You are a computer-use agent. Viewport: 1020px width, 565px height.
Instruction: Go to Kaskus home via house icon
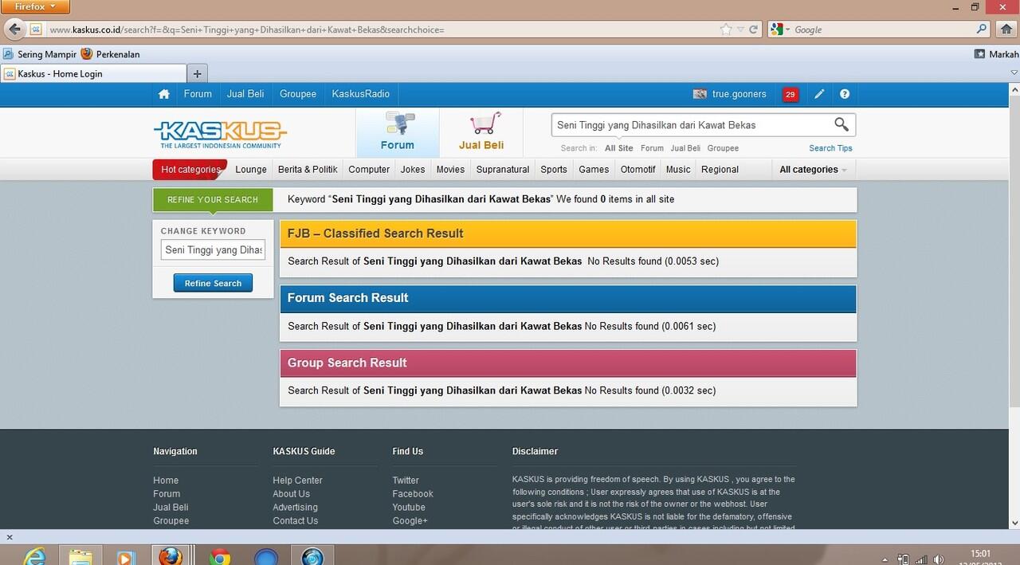tap(164, 94)
